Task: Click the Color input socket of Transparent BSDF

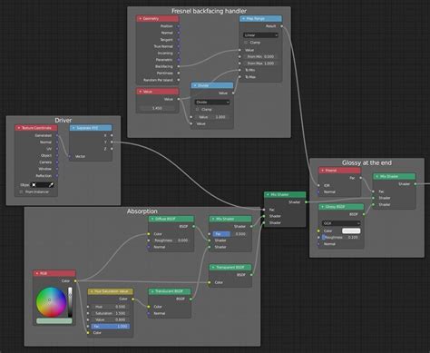Action: click(x=209, y=282)
